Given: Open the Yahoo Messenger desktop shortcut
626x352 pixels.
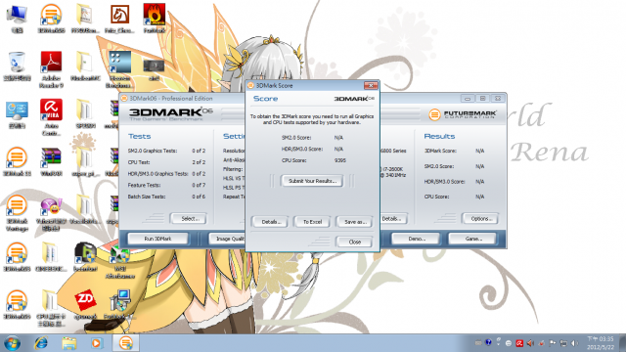Looking at the screenshot, I should point(51,214).
